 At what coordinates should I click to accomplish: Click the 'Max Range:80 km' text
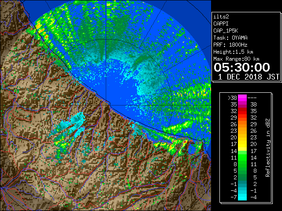236,59
